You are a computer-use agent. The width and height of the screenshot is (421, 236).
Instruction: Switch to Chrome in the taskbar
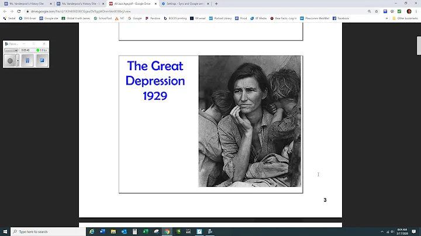167,231
